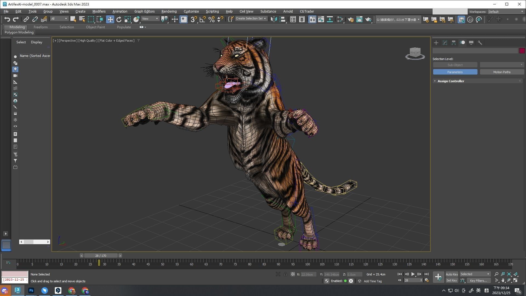
Task: Play the animation
Action: click(x=413, y=274)
